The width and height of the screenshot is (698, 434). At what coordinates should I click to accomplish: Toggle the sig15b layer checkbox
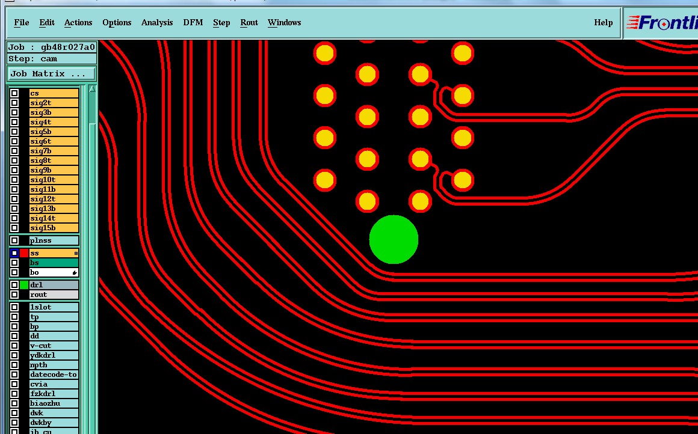[x=14, y=228]
